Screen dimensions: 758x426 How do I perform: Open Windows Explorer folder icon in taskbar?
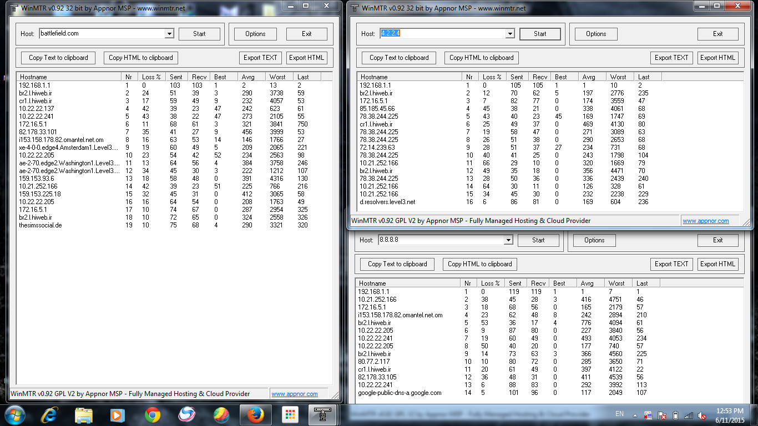[x=84, y=414]
